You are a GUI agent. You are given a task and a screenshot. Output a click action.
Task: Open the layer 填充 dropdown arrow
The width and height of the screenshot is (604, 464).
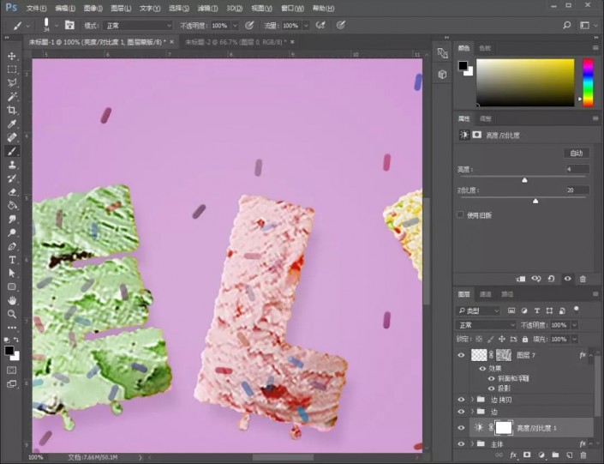[574, 339]
